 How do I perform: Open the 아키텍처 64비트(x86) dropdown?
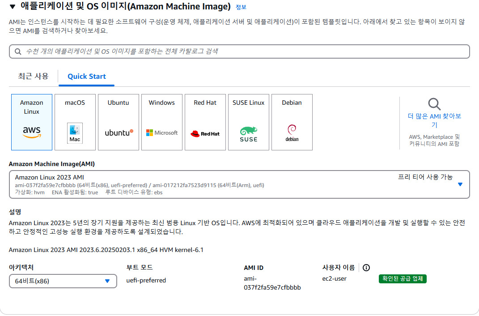click(63, 281)
